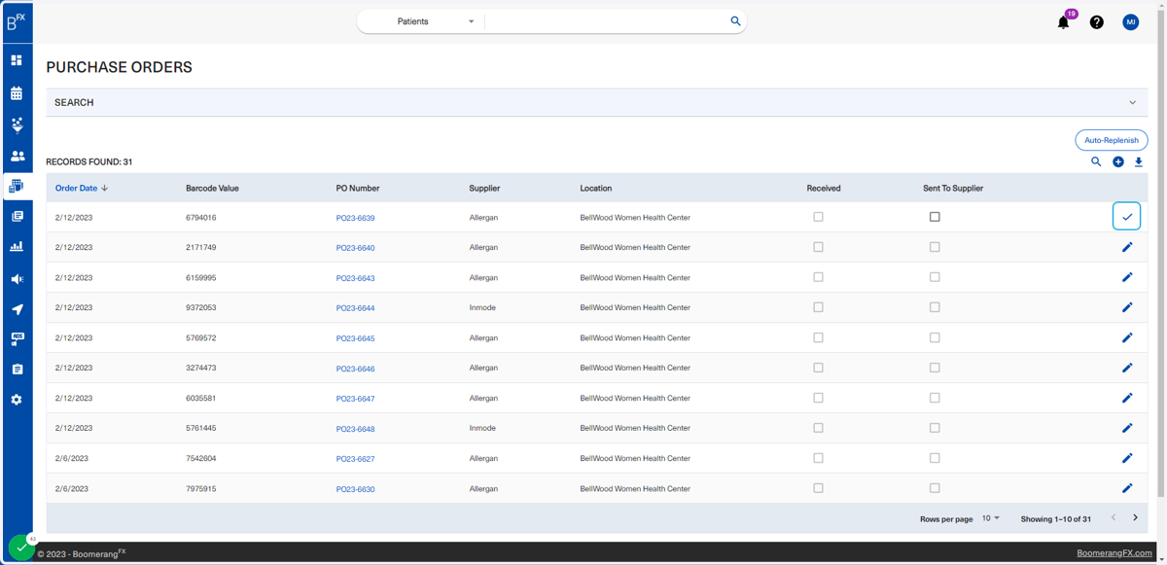Viewport: 1167px width, 565px height.
Task: Sort by Order Date column
Action: 82,188
